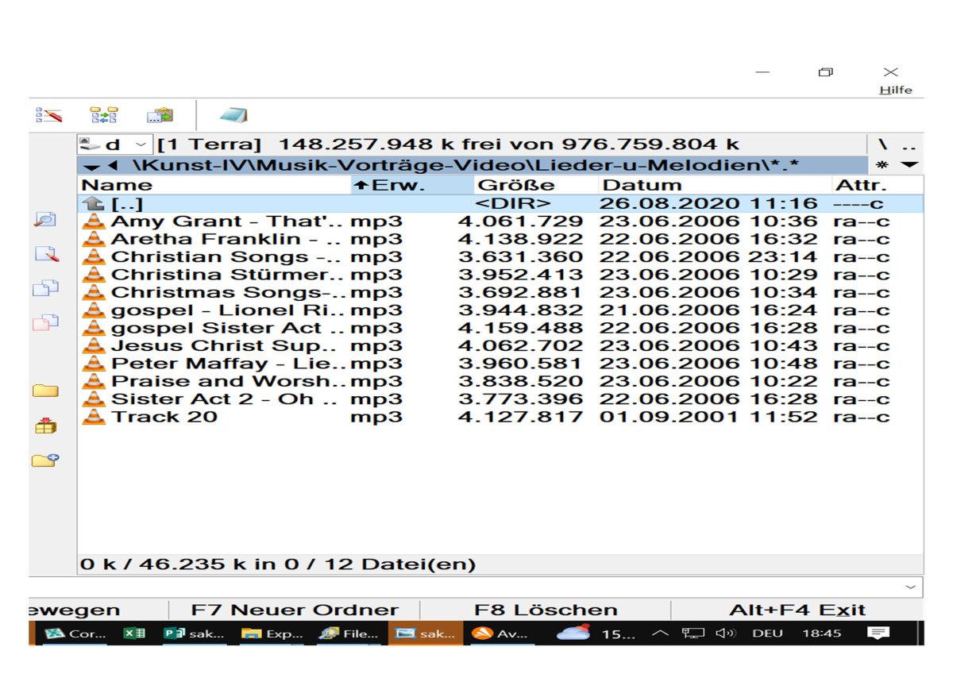The image size is (953, 674).
Task: Click the Pack files archive icon in sidebar
Action: click(45, 426)
